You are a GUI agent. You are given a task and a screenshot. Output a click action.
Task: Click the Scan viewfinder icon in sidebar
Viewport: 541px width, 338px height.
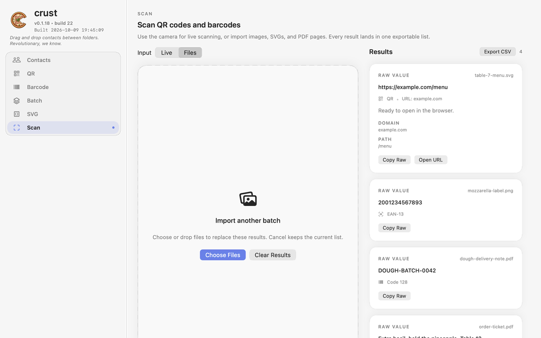coord(17,128)
